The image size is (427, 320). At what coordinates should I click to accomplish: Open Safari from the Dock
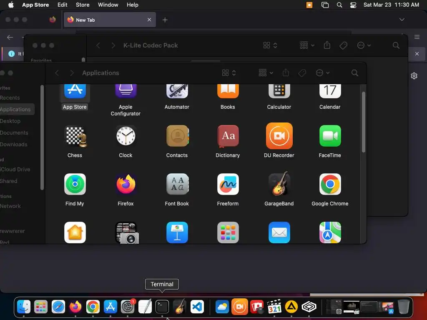click(58, 307)
